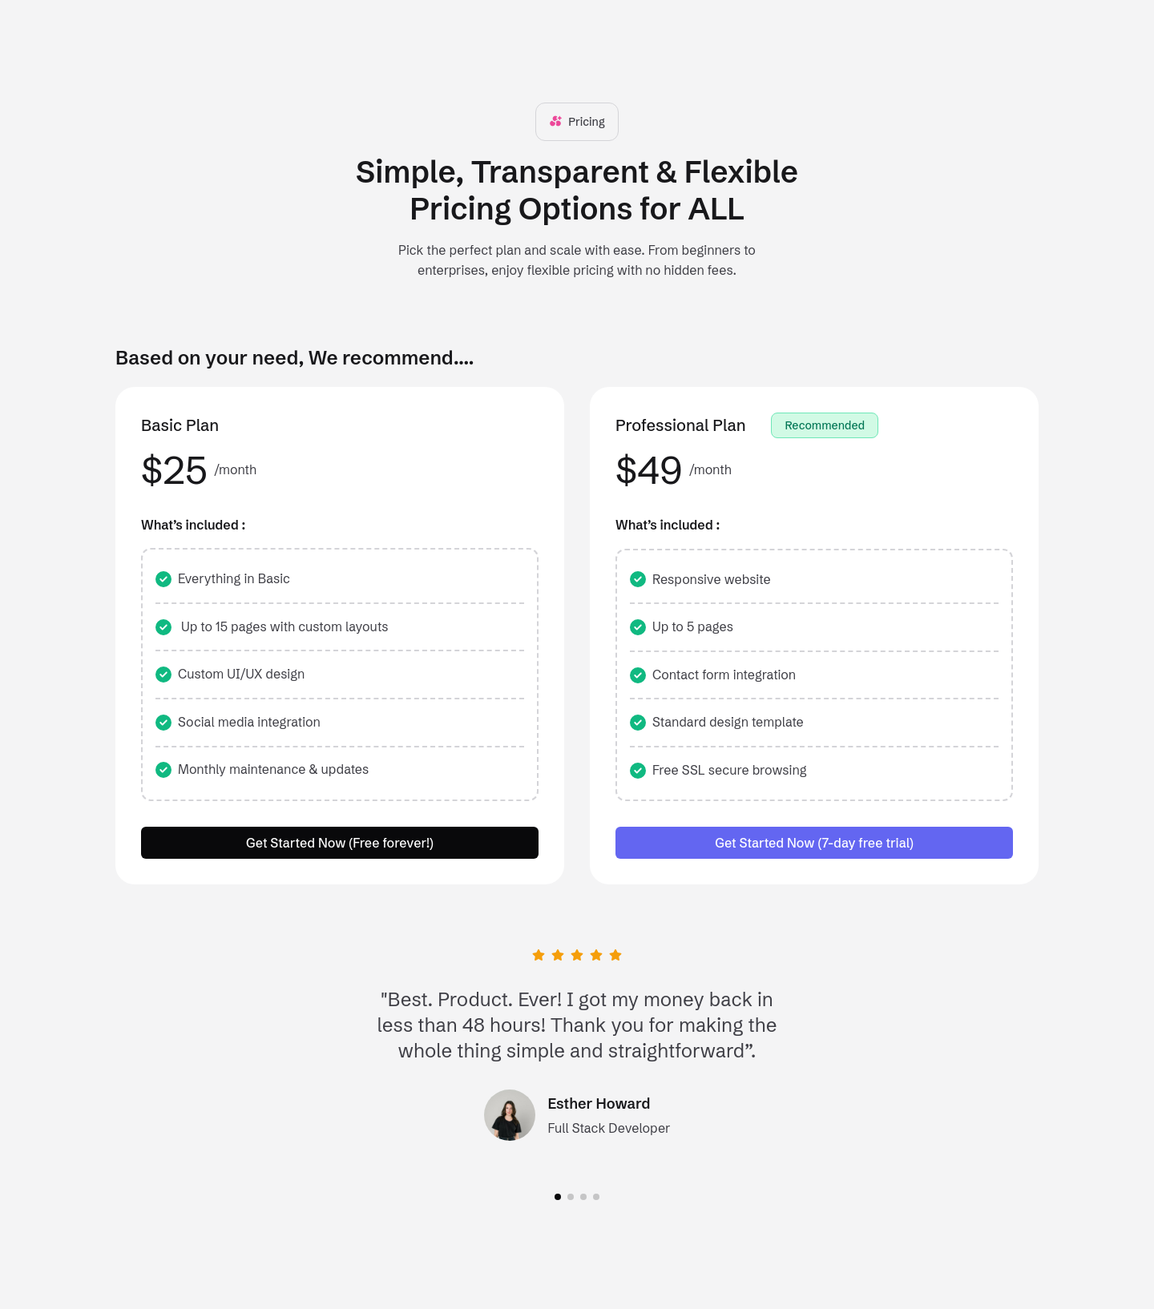Click the checkmark beside Custom UI/UX design
1154x1309 pixels.
(163, 675)
